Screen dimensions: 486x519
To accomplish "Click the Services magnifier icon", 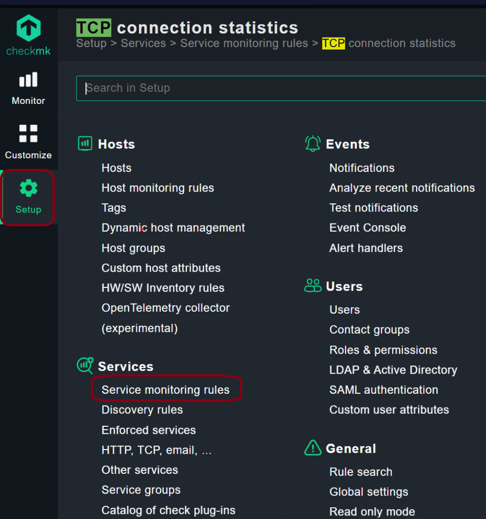I will pyautogui.click(x=85, y=365).
